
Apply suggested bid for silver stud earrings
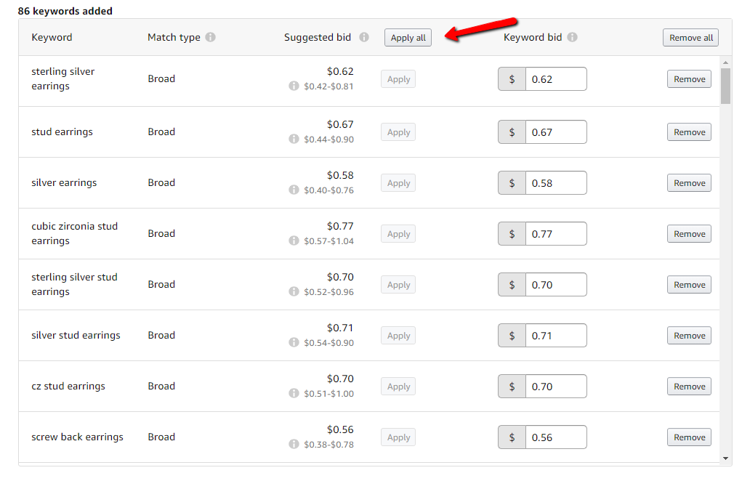tap(398, 336)
